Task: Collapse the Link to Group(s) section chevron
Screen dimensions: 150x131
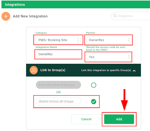Action: (134, 71)
